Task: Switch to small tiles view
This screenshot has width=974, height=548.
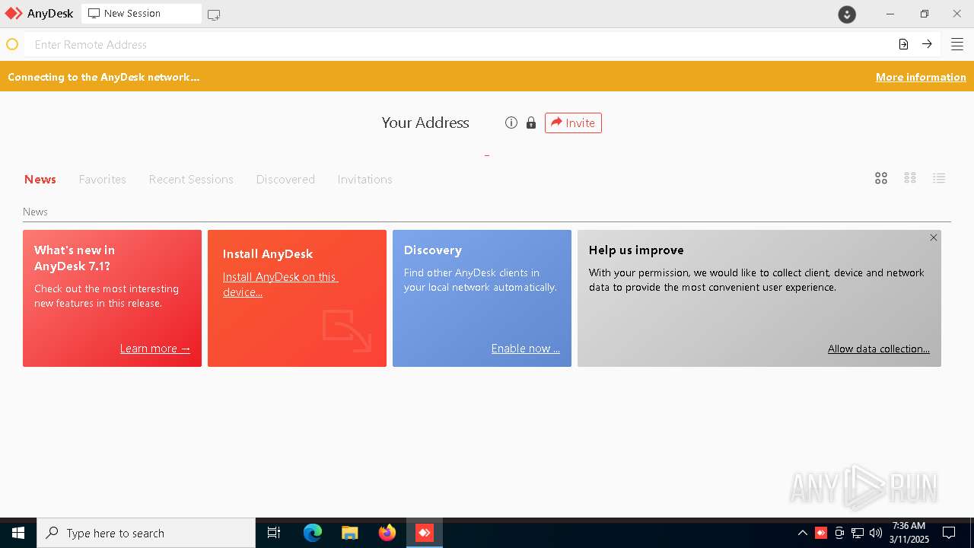Action: coord(910,178)
